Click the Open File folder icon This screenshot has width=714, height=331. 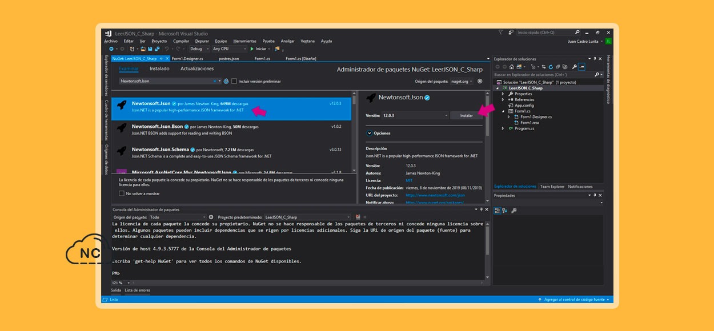143,49
